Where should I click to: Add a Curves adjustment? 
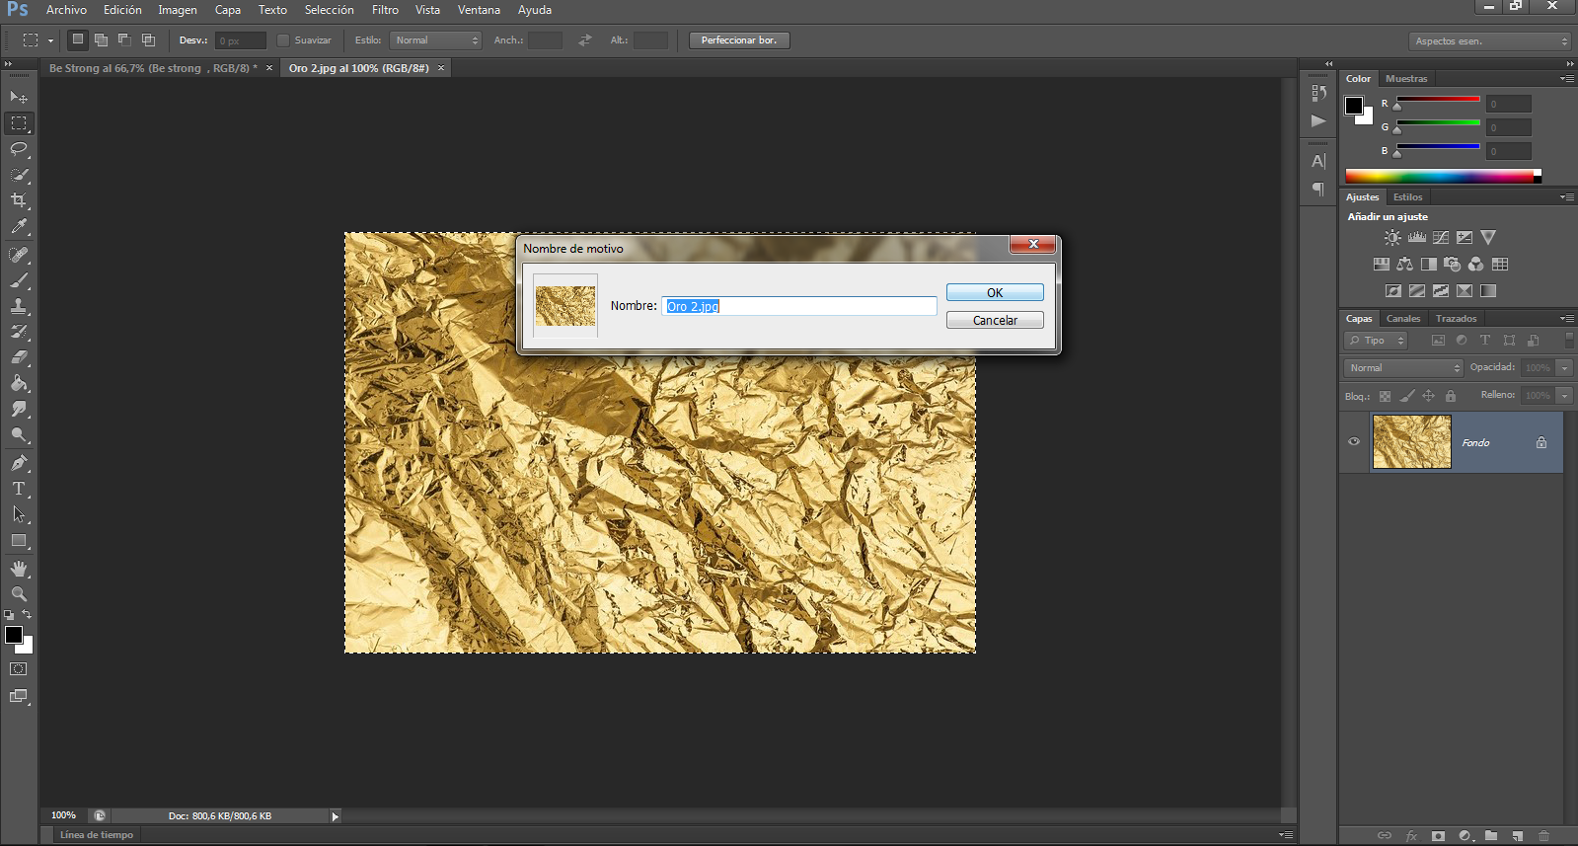tap(1441, 238)
